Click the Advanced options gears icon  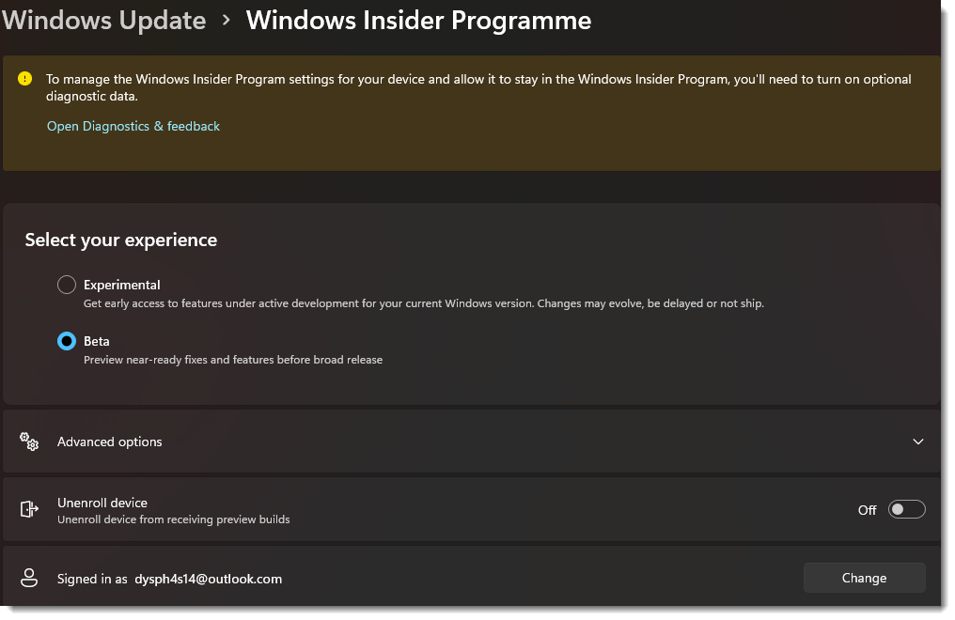tap(28, 442)
